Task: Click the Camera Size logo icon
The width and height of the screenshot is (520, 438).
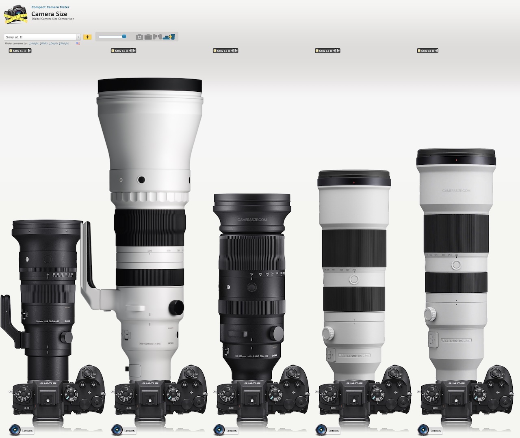Action: click(x=15, y=14)
